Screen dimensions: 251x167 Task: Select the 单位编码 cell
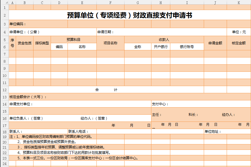[x=18, y=24]
